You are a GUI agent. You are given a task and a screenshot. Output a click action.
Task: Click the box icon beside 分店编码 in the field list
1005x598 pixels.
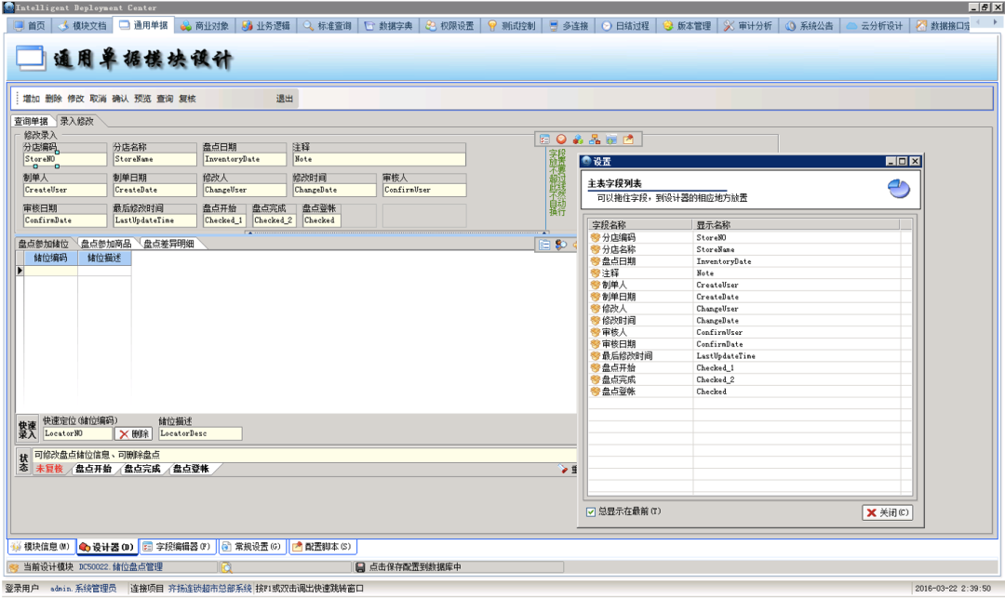[x=596, y=237]
